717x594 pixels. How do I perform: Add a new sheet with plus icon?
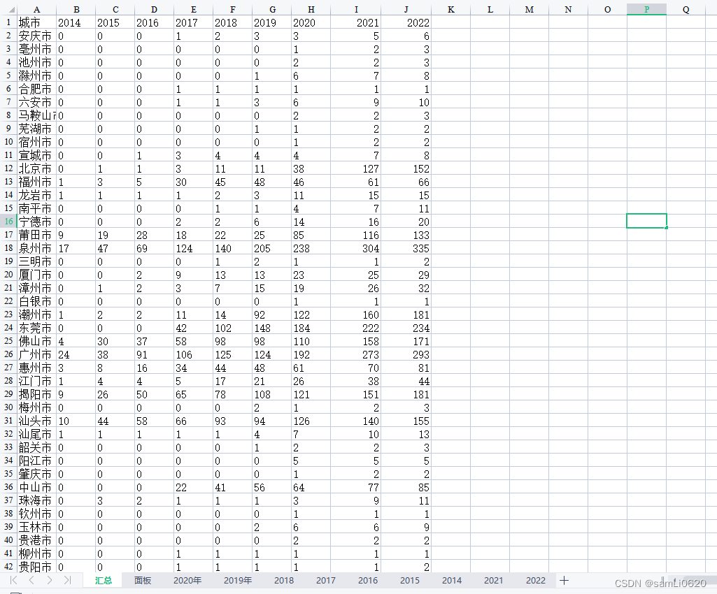565,580
